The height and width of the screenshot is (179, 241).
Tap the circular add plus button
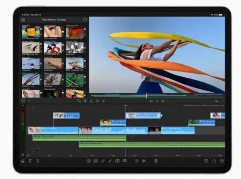tap(137, 161)
